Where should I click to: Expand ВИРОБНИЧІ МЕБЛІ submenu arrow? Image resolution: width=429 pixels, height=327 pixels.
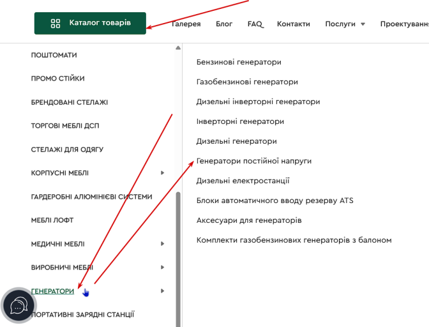[162, 268]
